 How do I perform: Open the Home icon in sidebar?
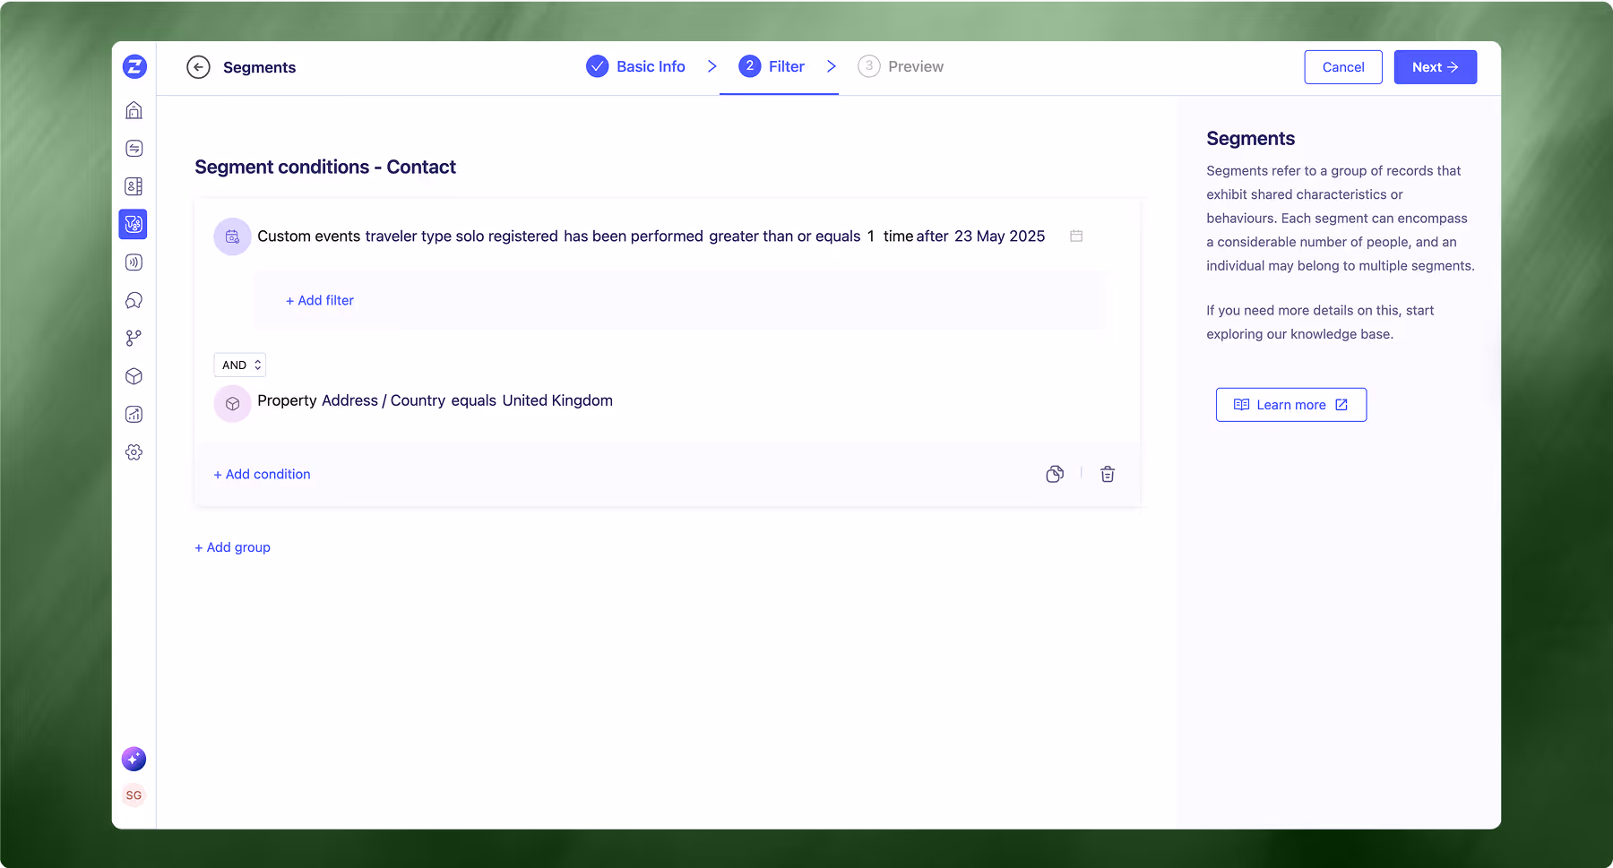click(x=134, y=110)
